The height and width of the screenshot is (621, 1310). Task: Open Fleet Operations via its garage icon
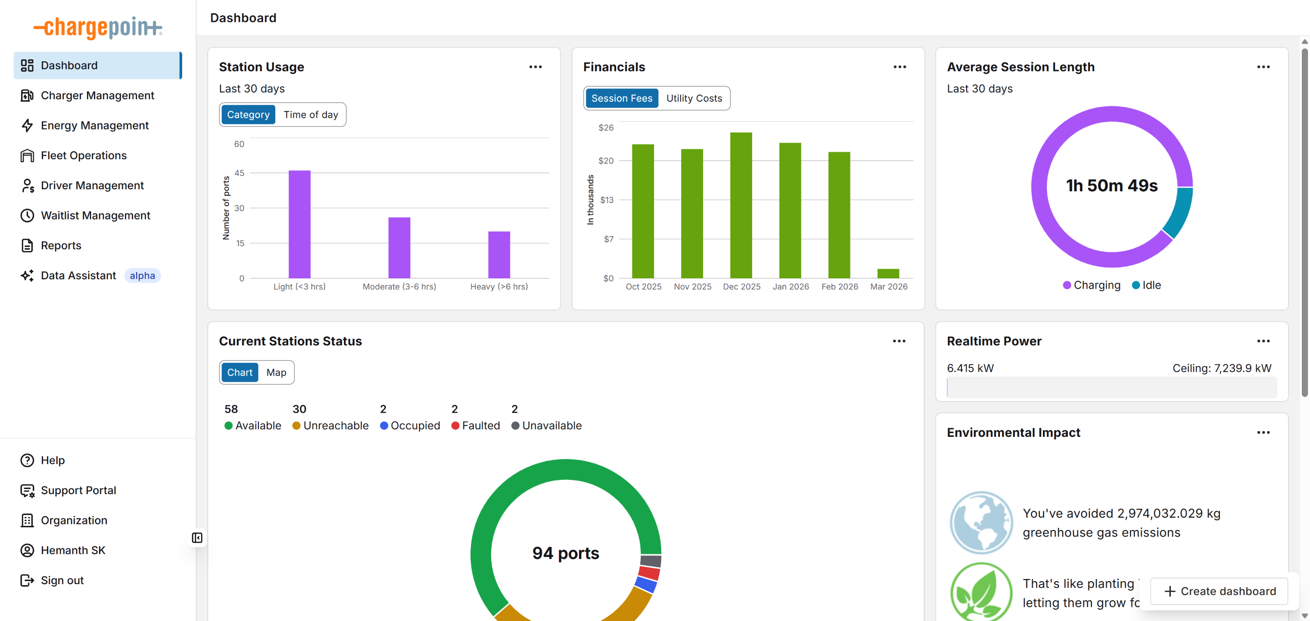27,156
